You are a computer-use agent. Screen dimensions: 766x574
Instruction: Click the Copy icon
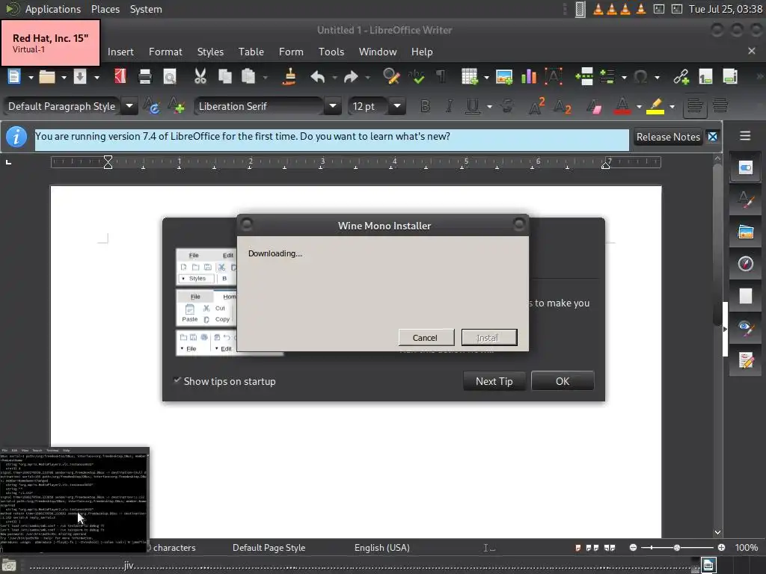[x=224, y=77]
